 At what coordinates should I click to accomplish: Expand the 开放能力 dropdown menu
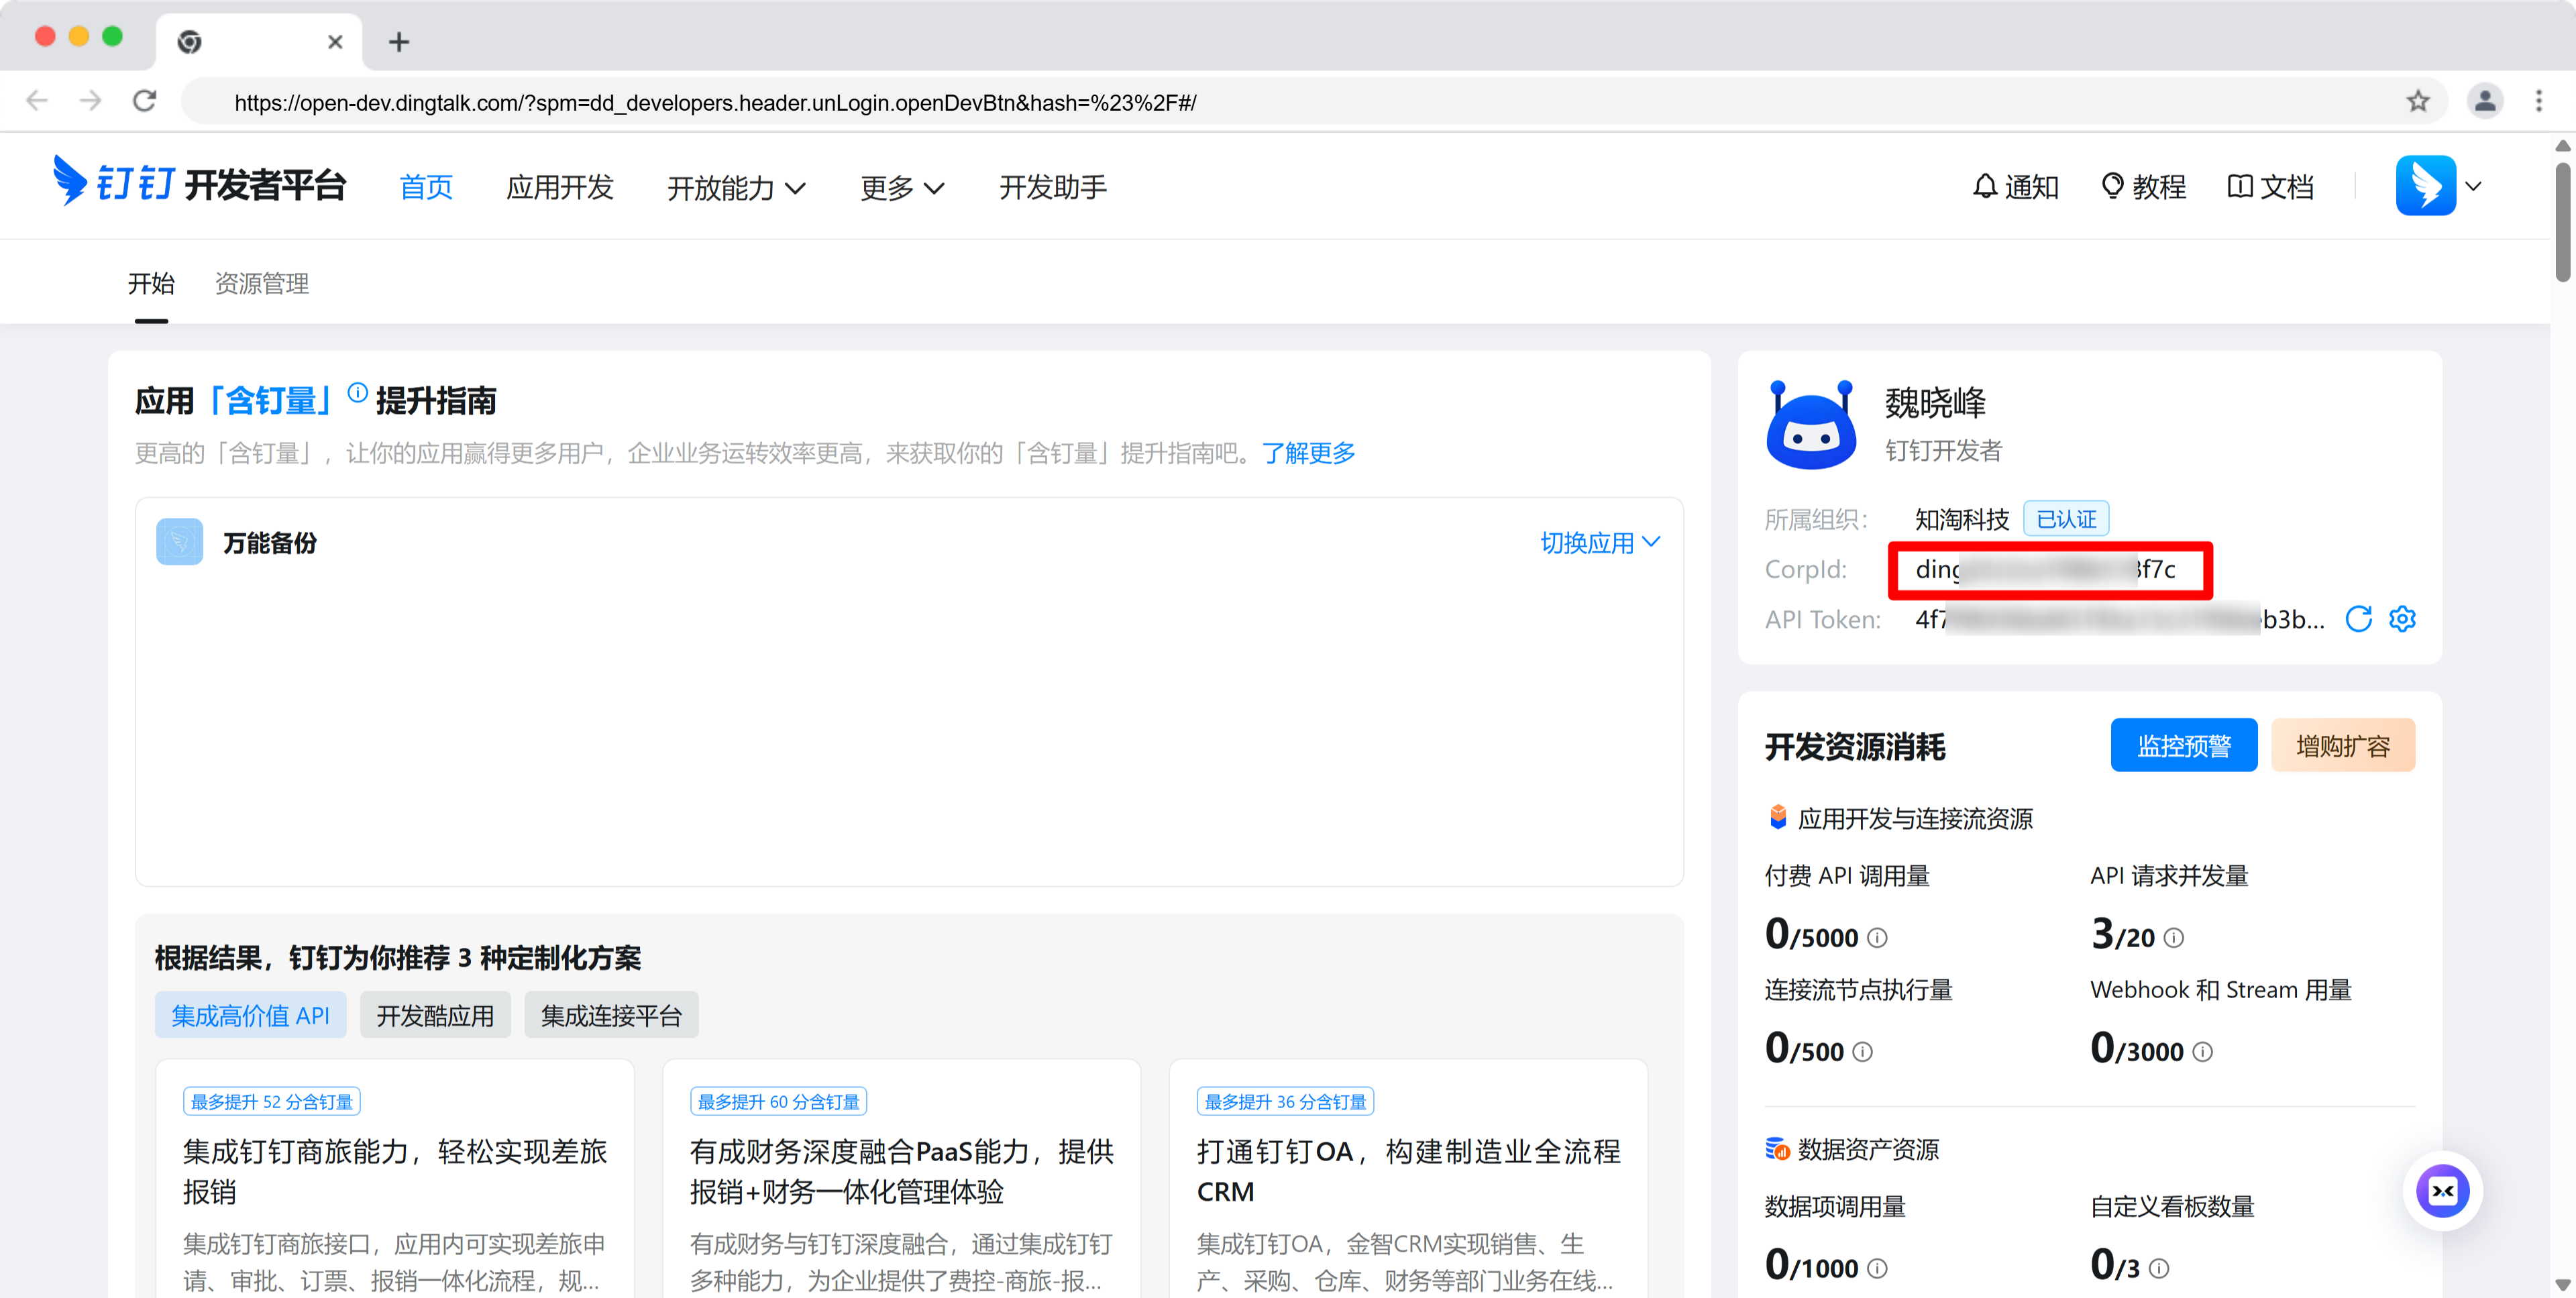click(736, 188)
